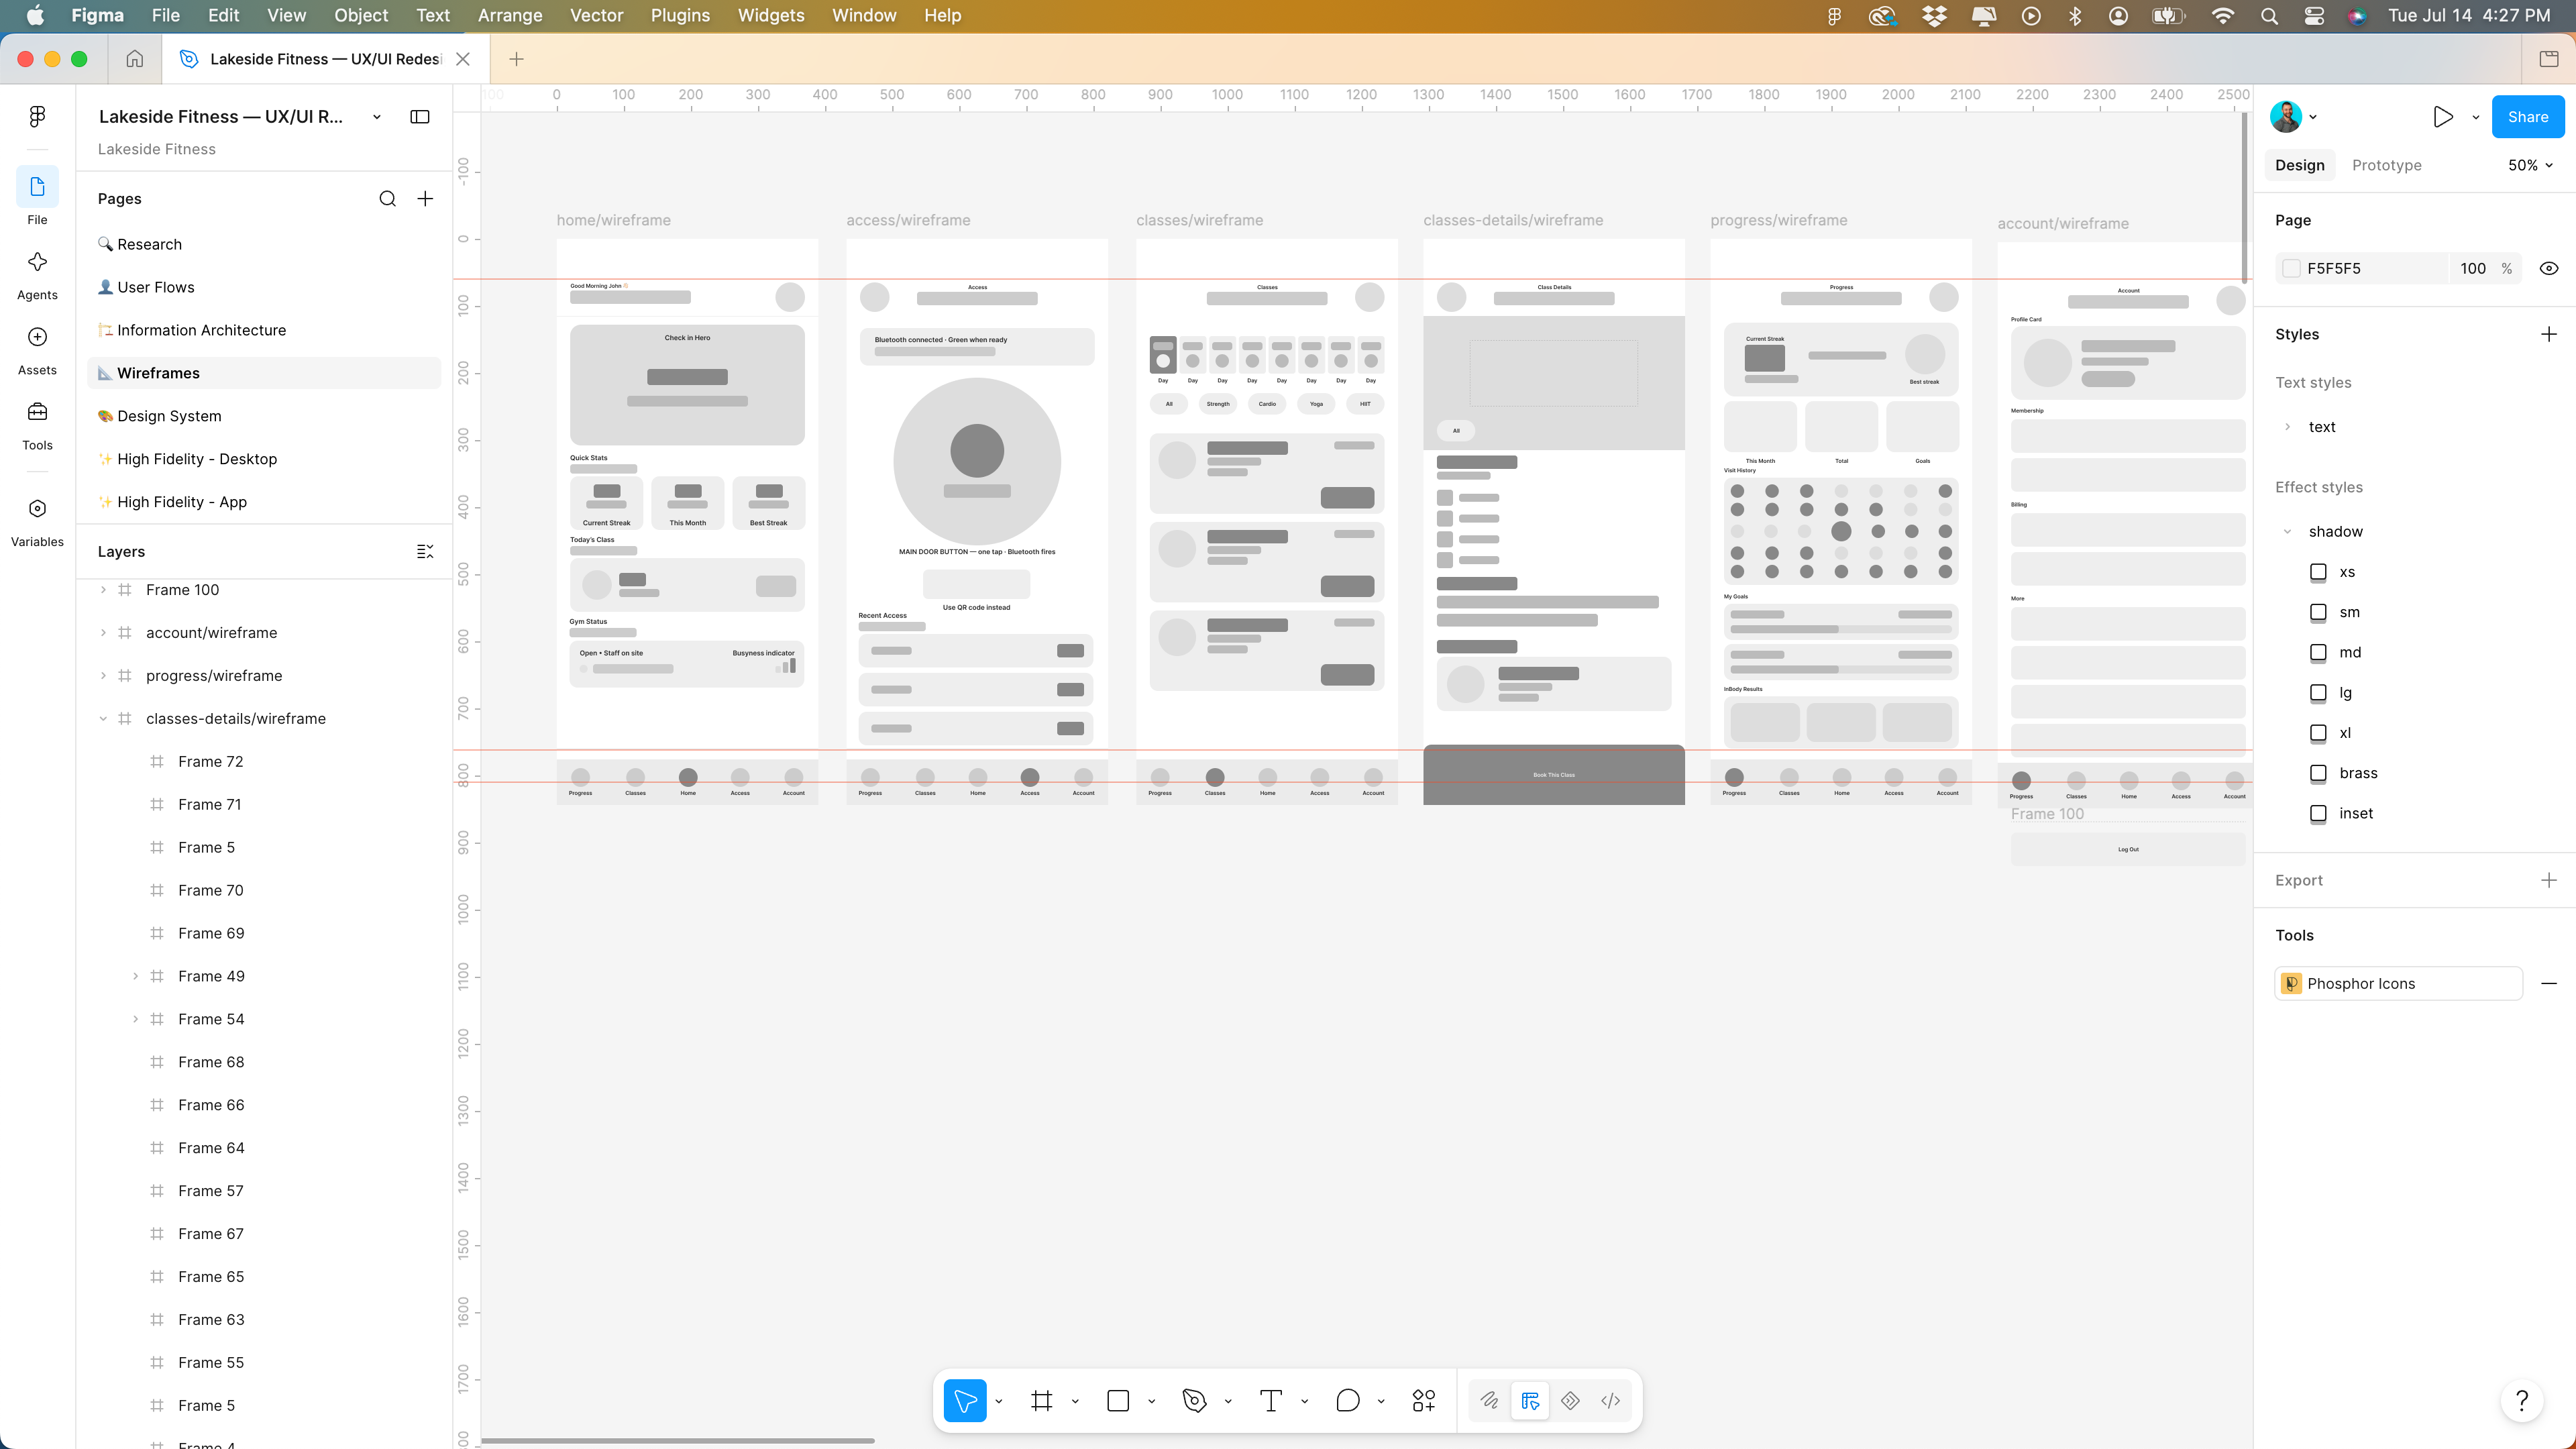2576x1449 pixels.
Task: Click the page background color swatch
Action: tap(2291, 268)
